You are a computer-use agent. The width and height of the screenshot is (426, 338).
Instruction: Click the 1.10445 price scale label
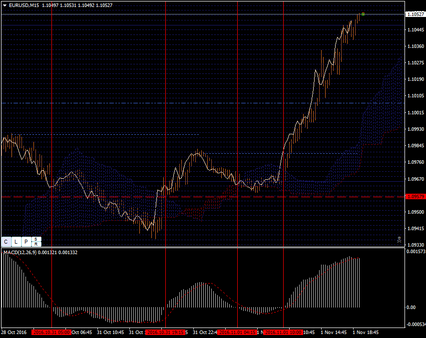click(416, 30)
